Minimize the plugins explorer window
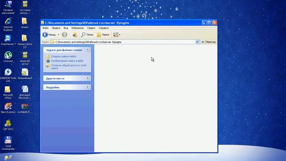286x161 pixels. [x=204, y=23]
